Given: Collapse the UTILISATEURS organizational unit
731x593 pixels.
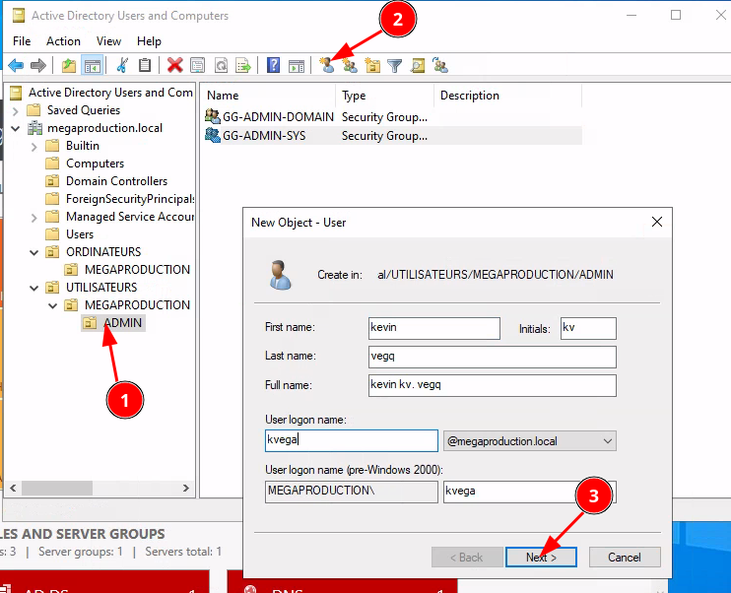Looking at the screenshot, I should point(33,288).
